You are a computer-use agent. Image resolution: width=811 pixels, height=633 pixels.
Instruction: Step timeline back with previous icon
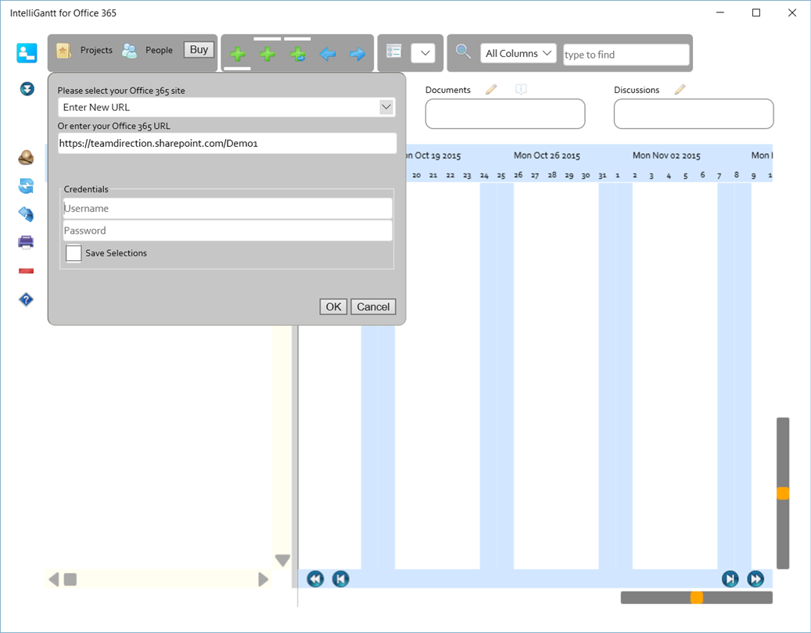pos(340,579)
